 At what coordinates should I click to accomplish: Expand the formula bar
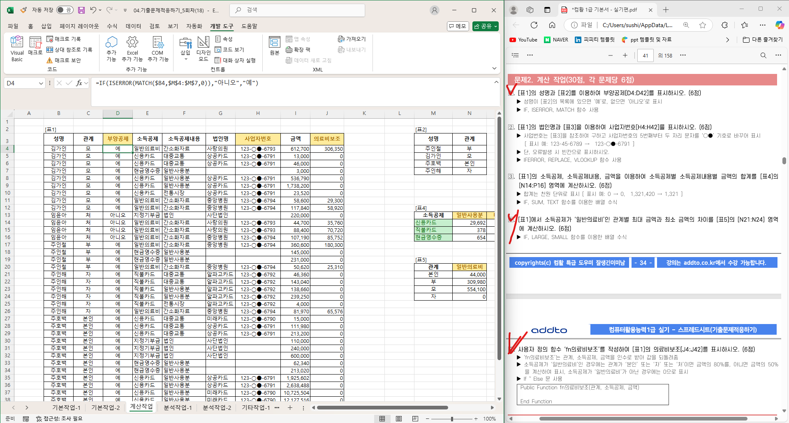(496, 83)
